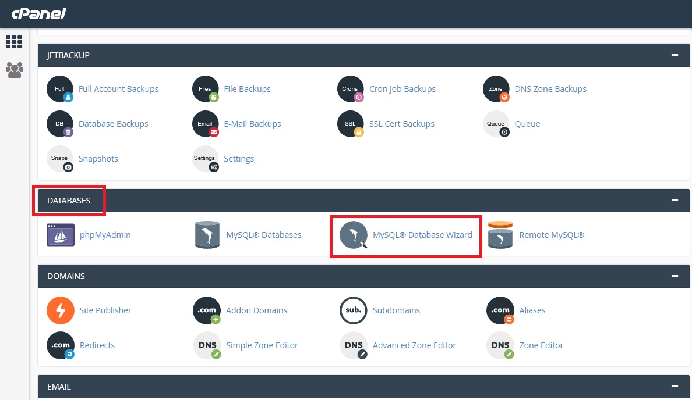The image size is (692, 400).
Task: Open the JetBackup Settings link
Action: [x=239, y=159]
